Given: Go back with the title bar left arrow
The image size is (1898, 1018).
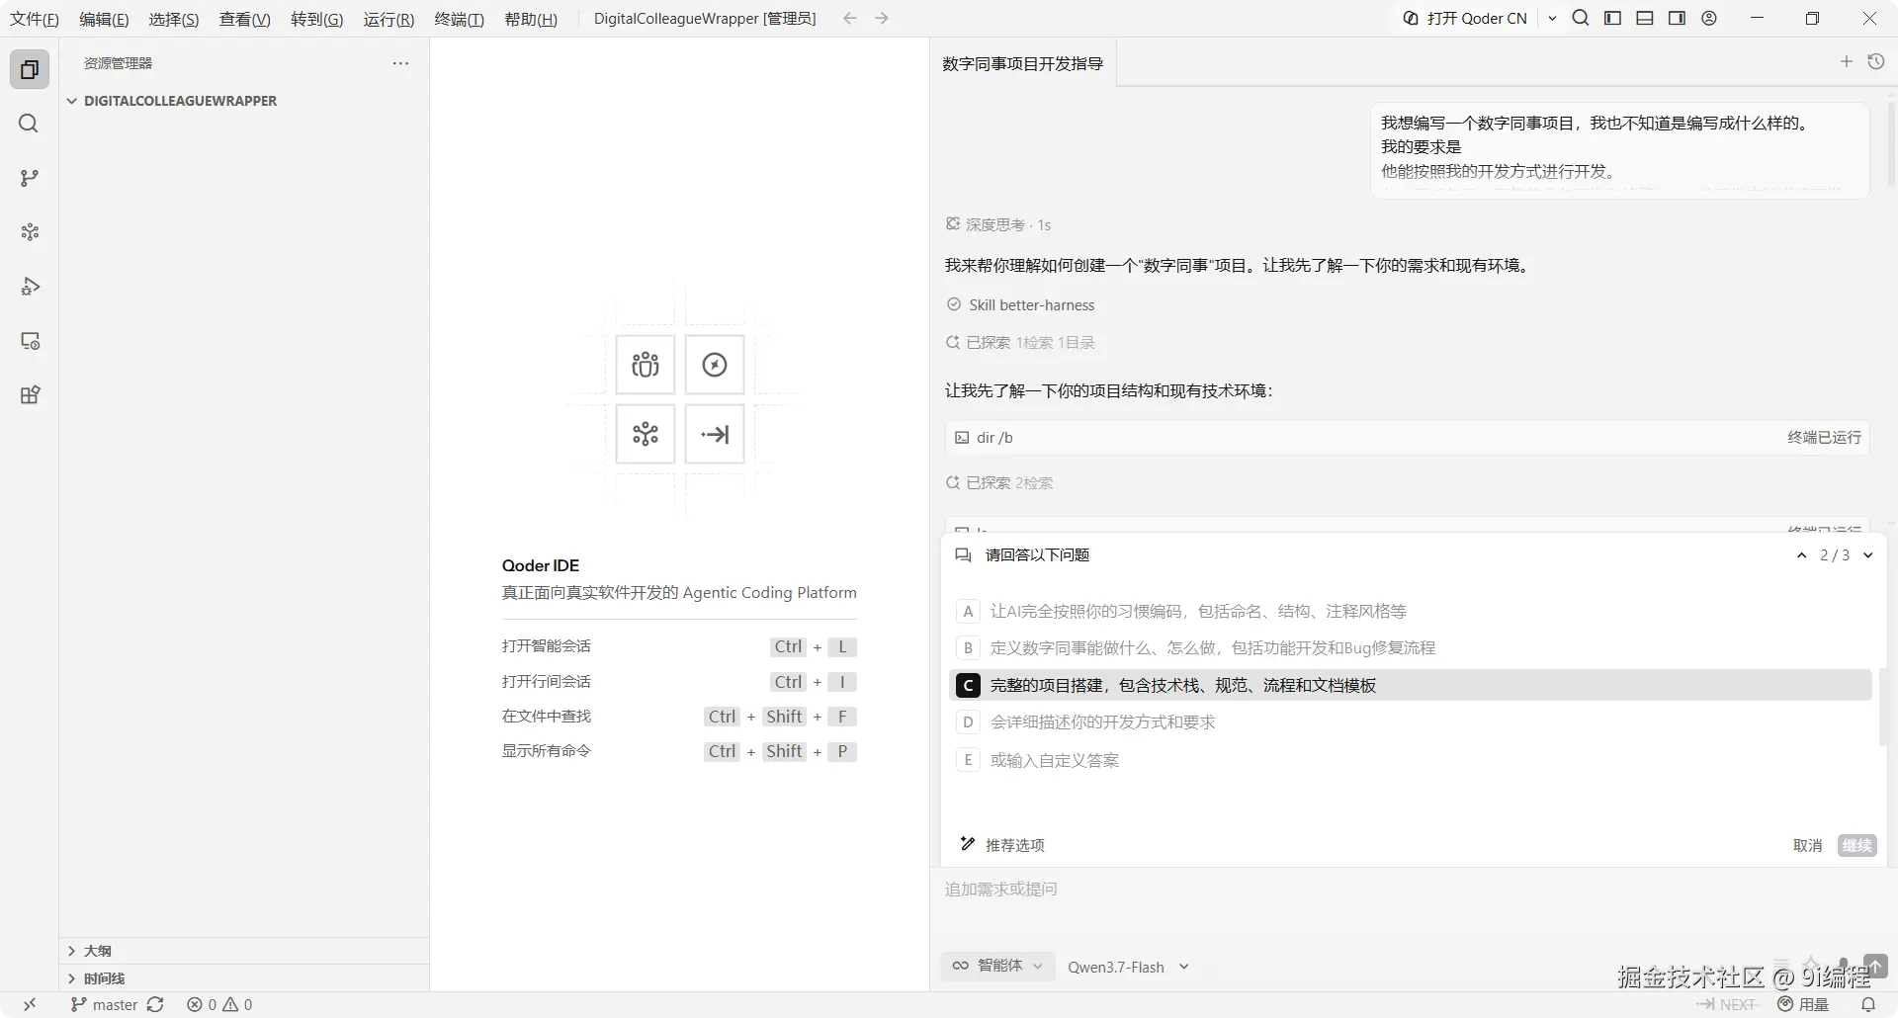Looking at the screenshot, I should click(x=849, y=18).
